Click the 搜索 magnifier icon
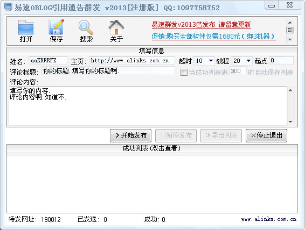Viewport: 305px width, 230px height. tap(86, 28)
